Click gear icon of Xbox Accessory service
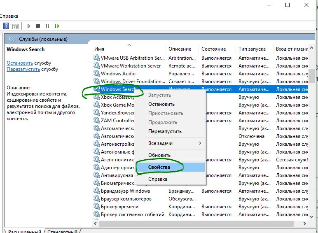318x233 pixels. click(x=96, y=97)
